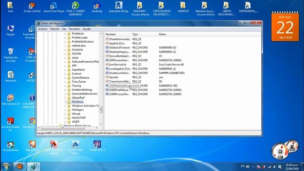The height and width of the screenshot is (171, 304).
Task: Click the DdeSendTimeout value icon
Action: (x=107, y=47)
